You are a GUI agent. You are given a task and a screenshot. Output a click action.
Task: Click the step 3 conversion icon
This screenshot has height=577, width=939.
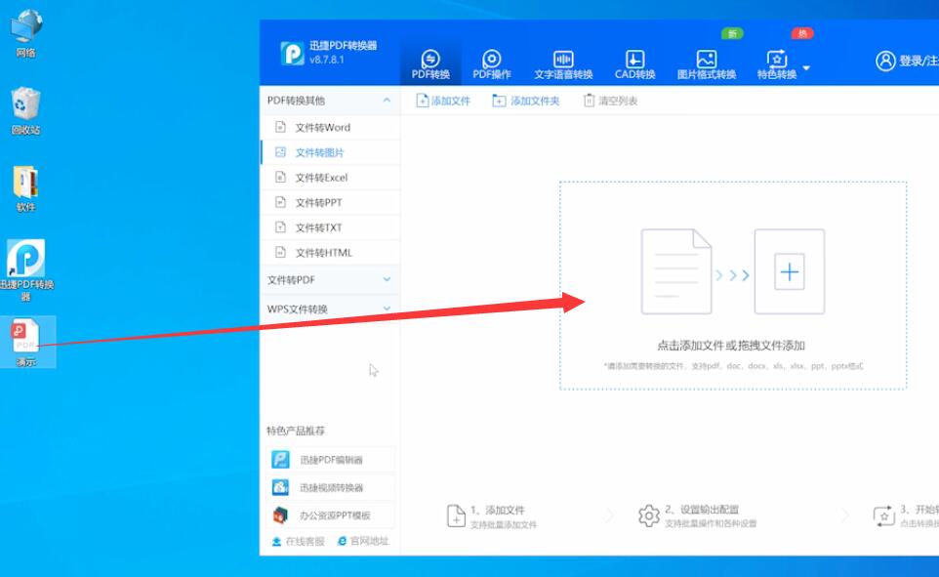pos(884,515)
